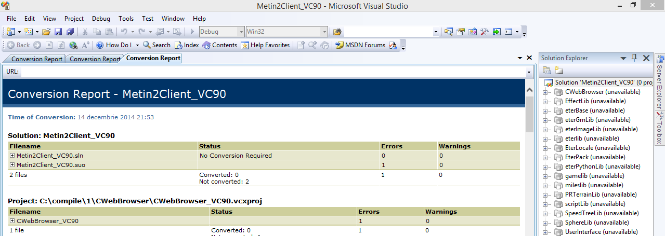Click the Start Page green arrow icon

pyautogui.click(x=497, y=32)
